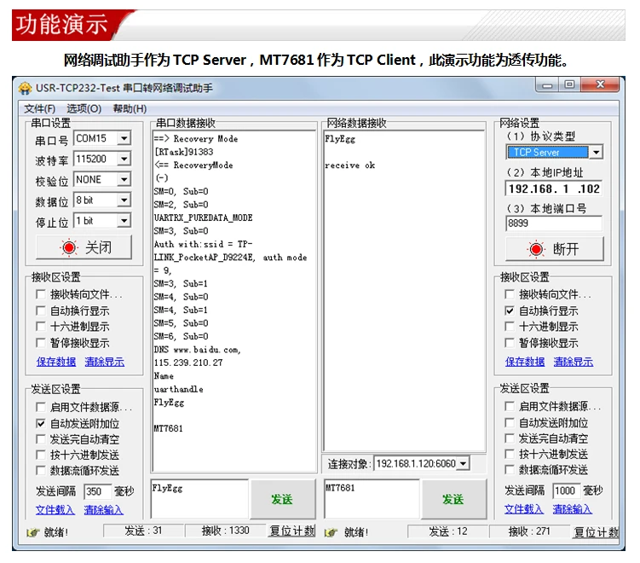640x563 pixels.
Task: Toggle network 接收转向文件 checkbox
Action: [x=509, y=294]
